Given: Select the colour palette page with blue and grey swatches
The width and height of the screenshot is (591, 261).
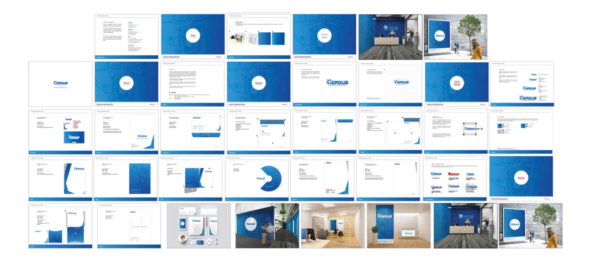Looking at the screenshot, I should click(x=521, y=131).
